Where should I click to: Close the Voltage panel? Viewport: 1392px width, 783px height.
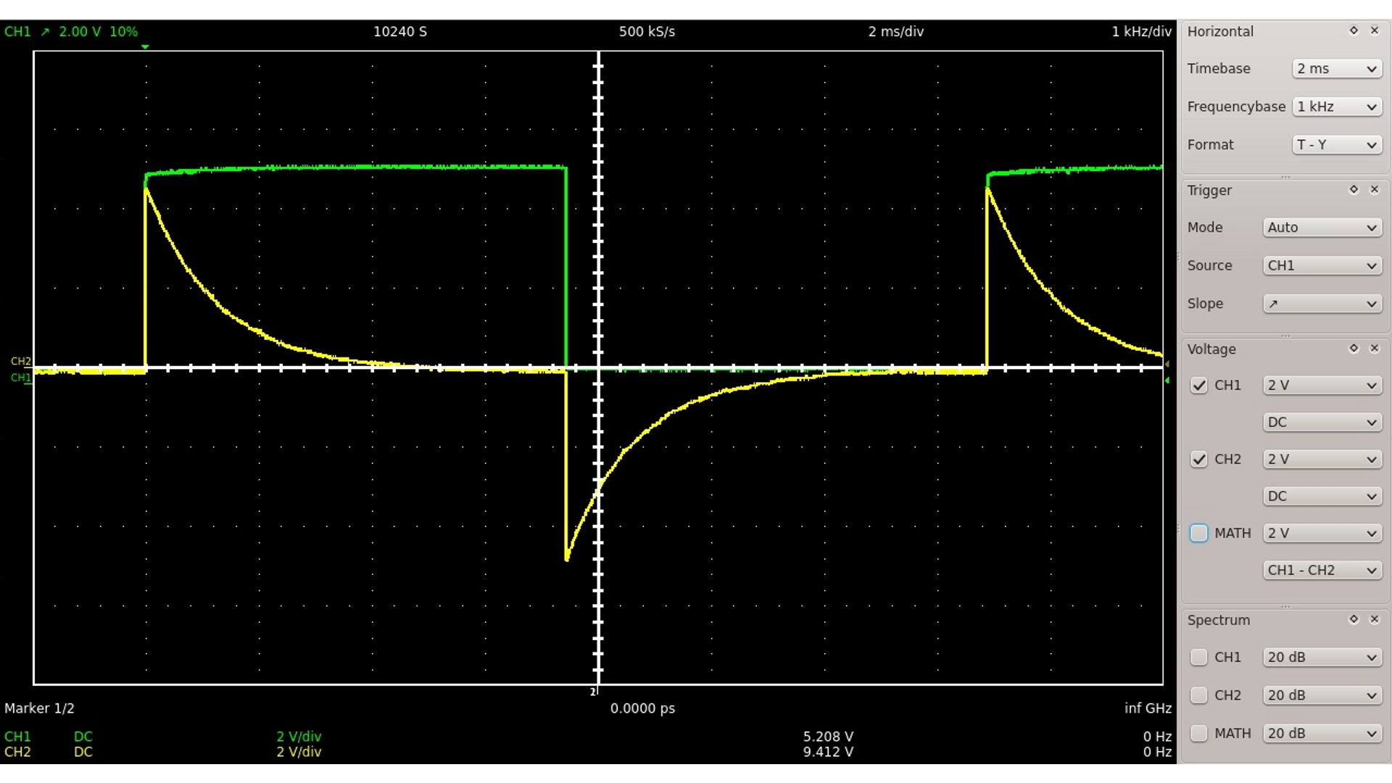pyautogui.click(x=1374, y=348)
